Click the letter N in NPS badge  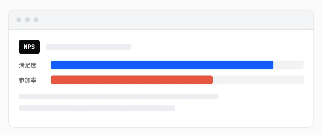pyautogui.click(x=26, y=47)
